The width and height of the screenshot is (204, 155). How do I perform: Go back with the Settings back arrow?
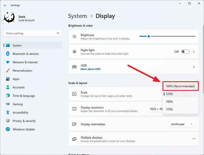5,5
